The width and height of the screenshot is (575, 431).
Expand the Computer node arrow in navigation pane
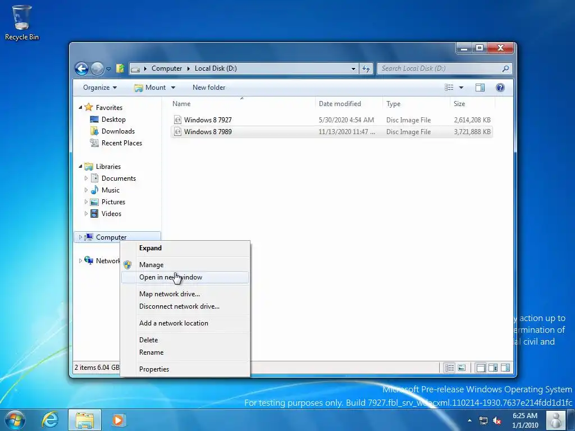pos(80,237)
